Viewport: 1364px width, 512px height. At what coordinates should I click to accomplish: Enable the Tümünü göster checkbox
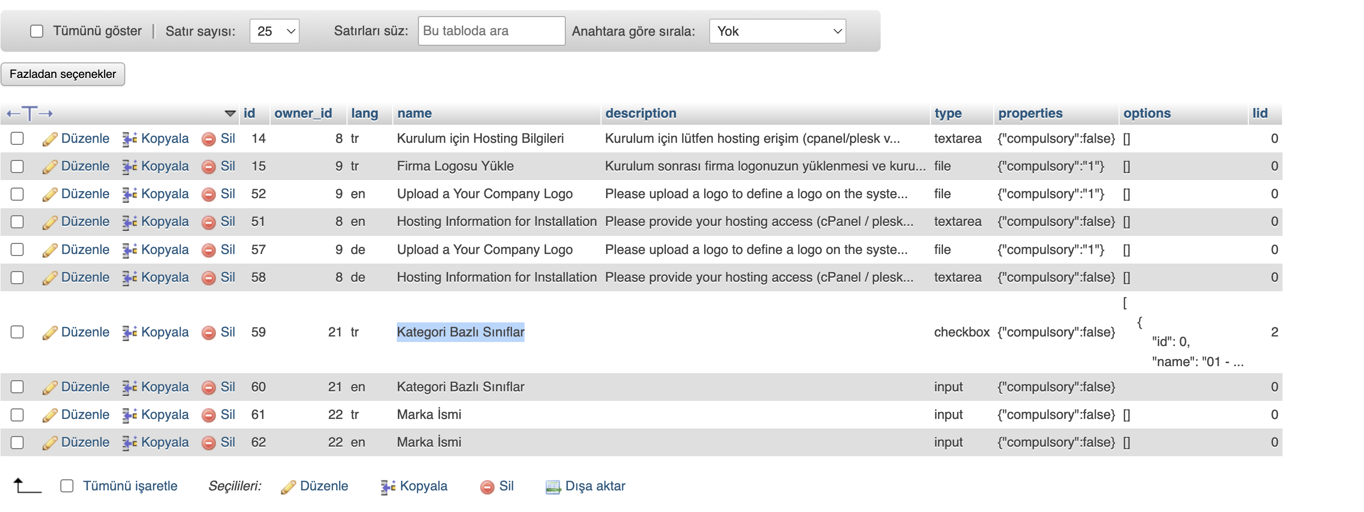click(x=37, y=31)
